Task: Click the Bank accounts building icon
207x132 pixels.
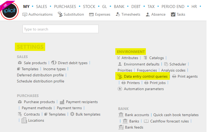Action: tap(121, 115)
